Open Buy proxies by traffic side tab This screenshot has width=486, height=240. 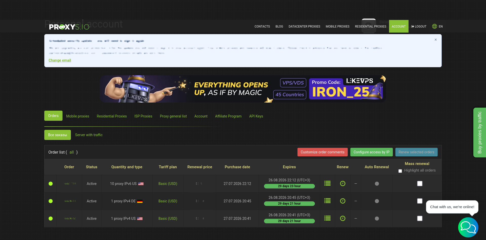[480, 132]
